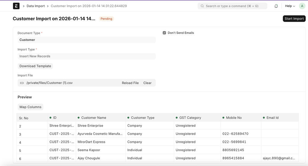Click the Download Template button
This screenshot has height=166, width=308.
click(x=35, y=66)
